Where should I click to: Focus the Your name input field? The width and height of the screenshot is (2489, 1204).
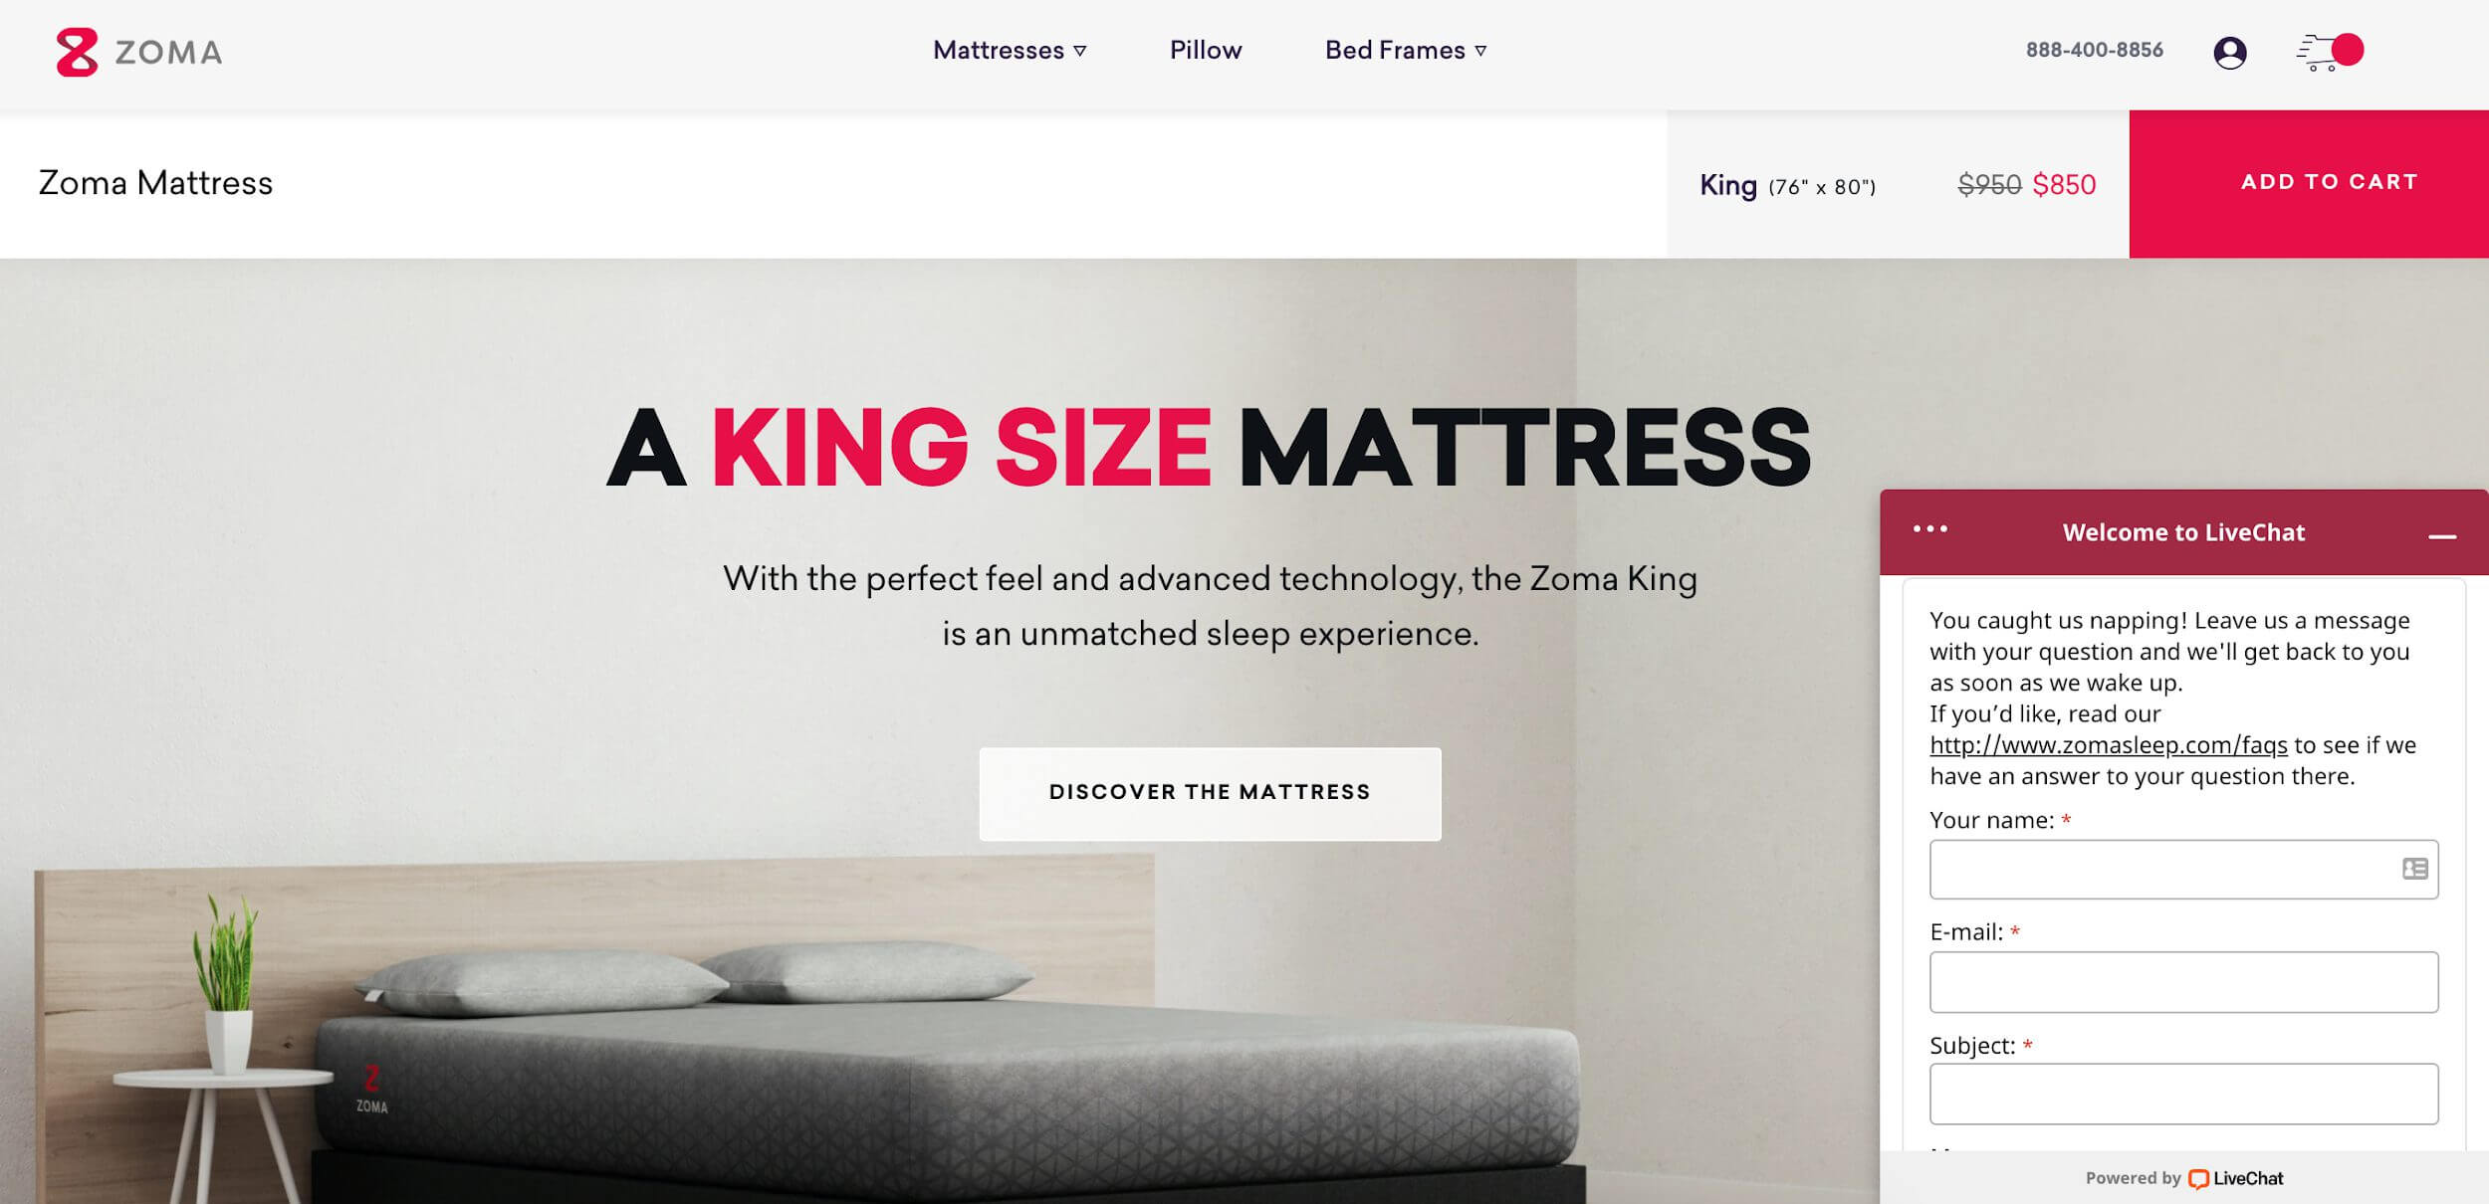pos(2183,869)
